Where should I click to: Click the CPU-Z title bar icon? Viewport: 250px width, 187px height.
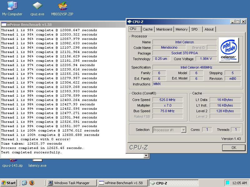130,22
